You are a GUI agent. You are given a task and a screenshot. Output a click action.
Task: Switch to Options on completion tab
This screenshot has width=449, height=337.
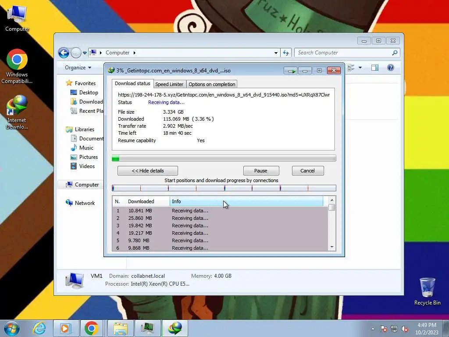(x=212, y=84)
